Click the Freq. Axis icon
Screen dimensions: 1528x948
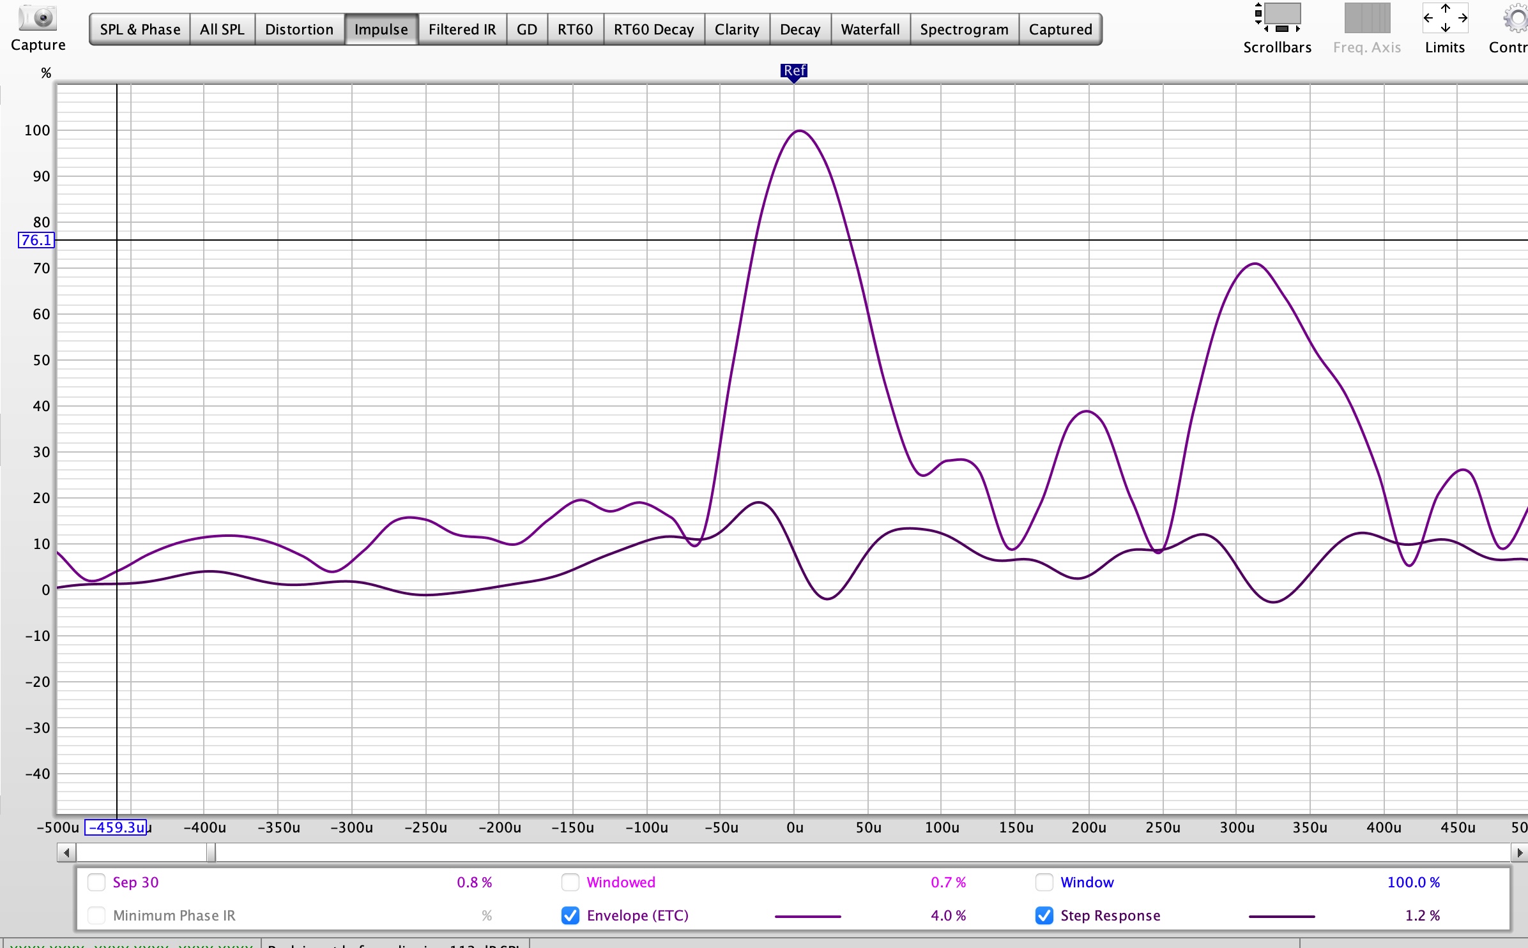[1367, 18]
